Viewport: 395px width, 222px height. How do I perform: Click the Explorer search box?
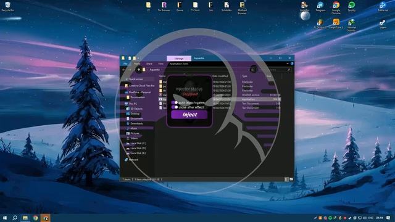pyautogui.click(x=275, y=70)
